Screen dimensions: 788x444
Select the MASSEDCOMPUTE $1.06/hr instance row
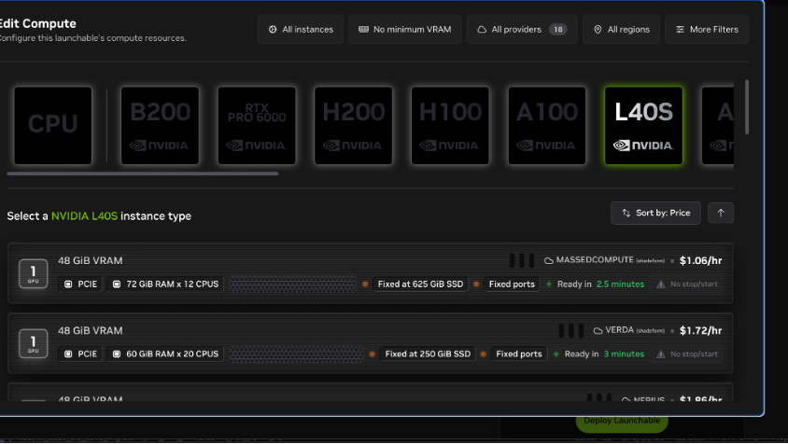coord(371,273)
